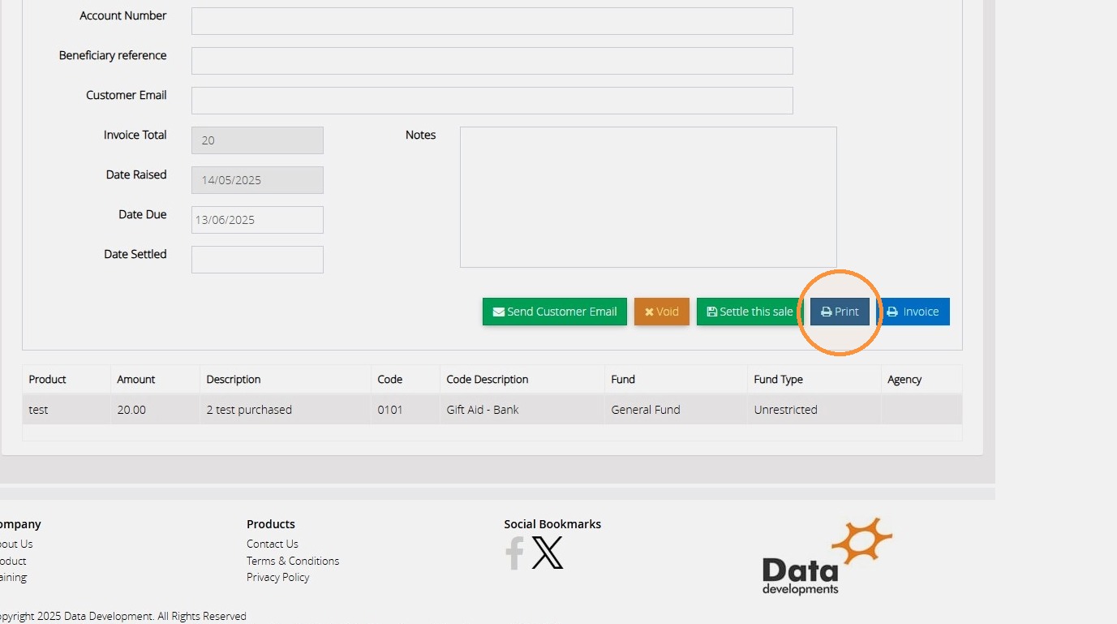Click the 20.00 amount cell

click(x=156, y=410)
